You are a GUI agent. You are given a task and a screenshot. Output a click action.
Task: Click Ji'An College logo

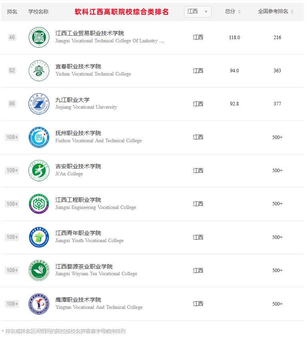click(x=39, y=171)
